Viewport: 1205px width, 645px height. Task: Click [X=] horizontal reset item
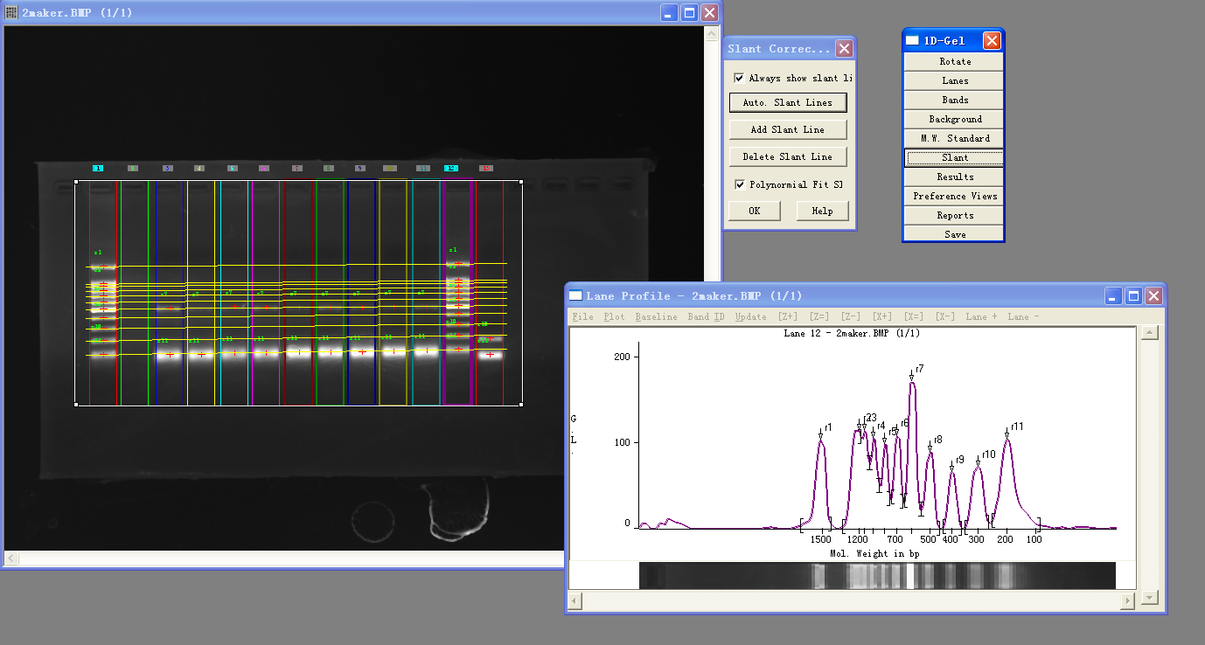click(914, 316)
